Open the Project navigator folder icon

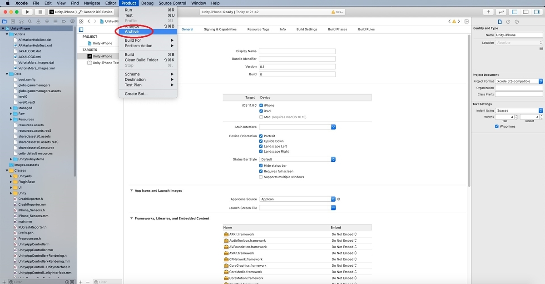[x=5, y=21]
